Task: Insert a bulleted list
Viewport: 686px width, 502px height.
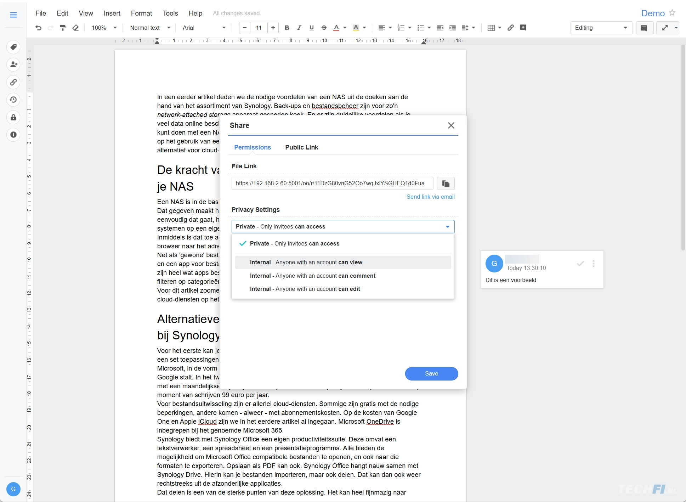Action: click(421, 28)
